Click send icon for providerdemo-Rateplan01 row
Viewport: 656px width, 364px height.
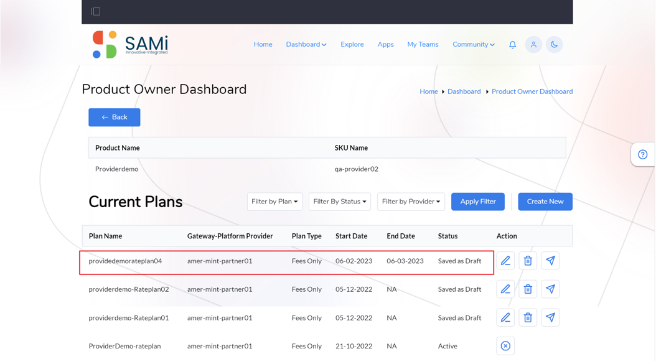550,317
